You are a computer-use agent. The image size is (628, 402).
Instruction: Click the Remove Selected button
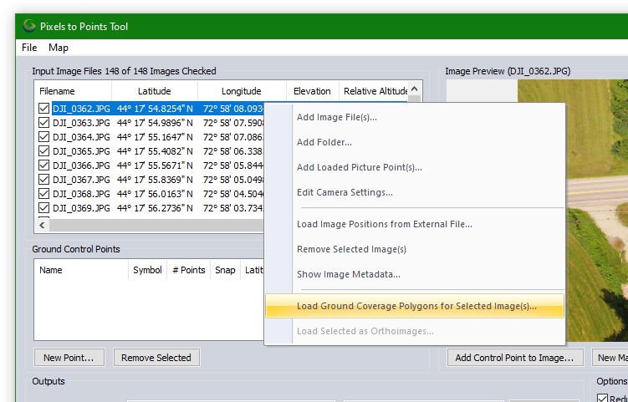[x=156, y=358]
